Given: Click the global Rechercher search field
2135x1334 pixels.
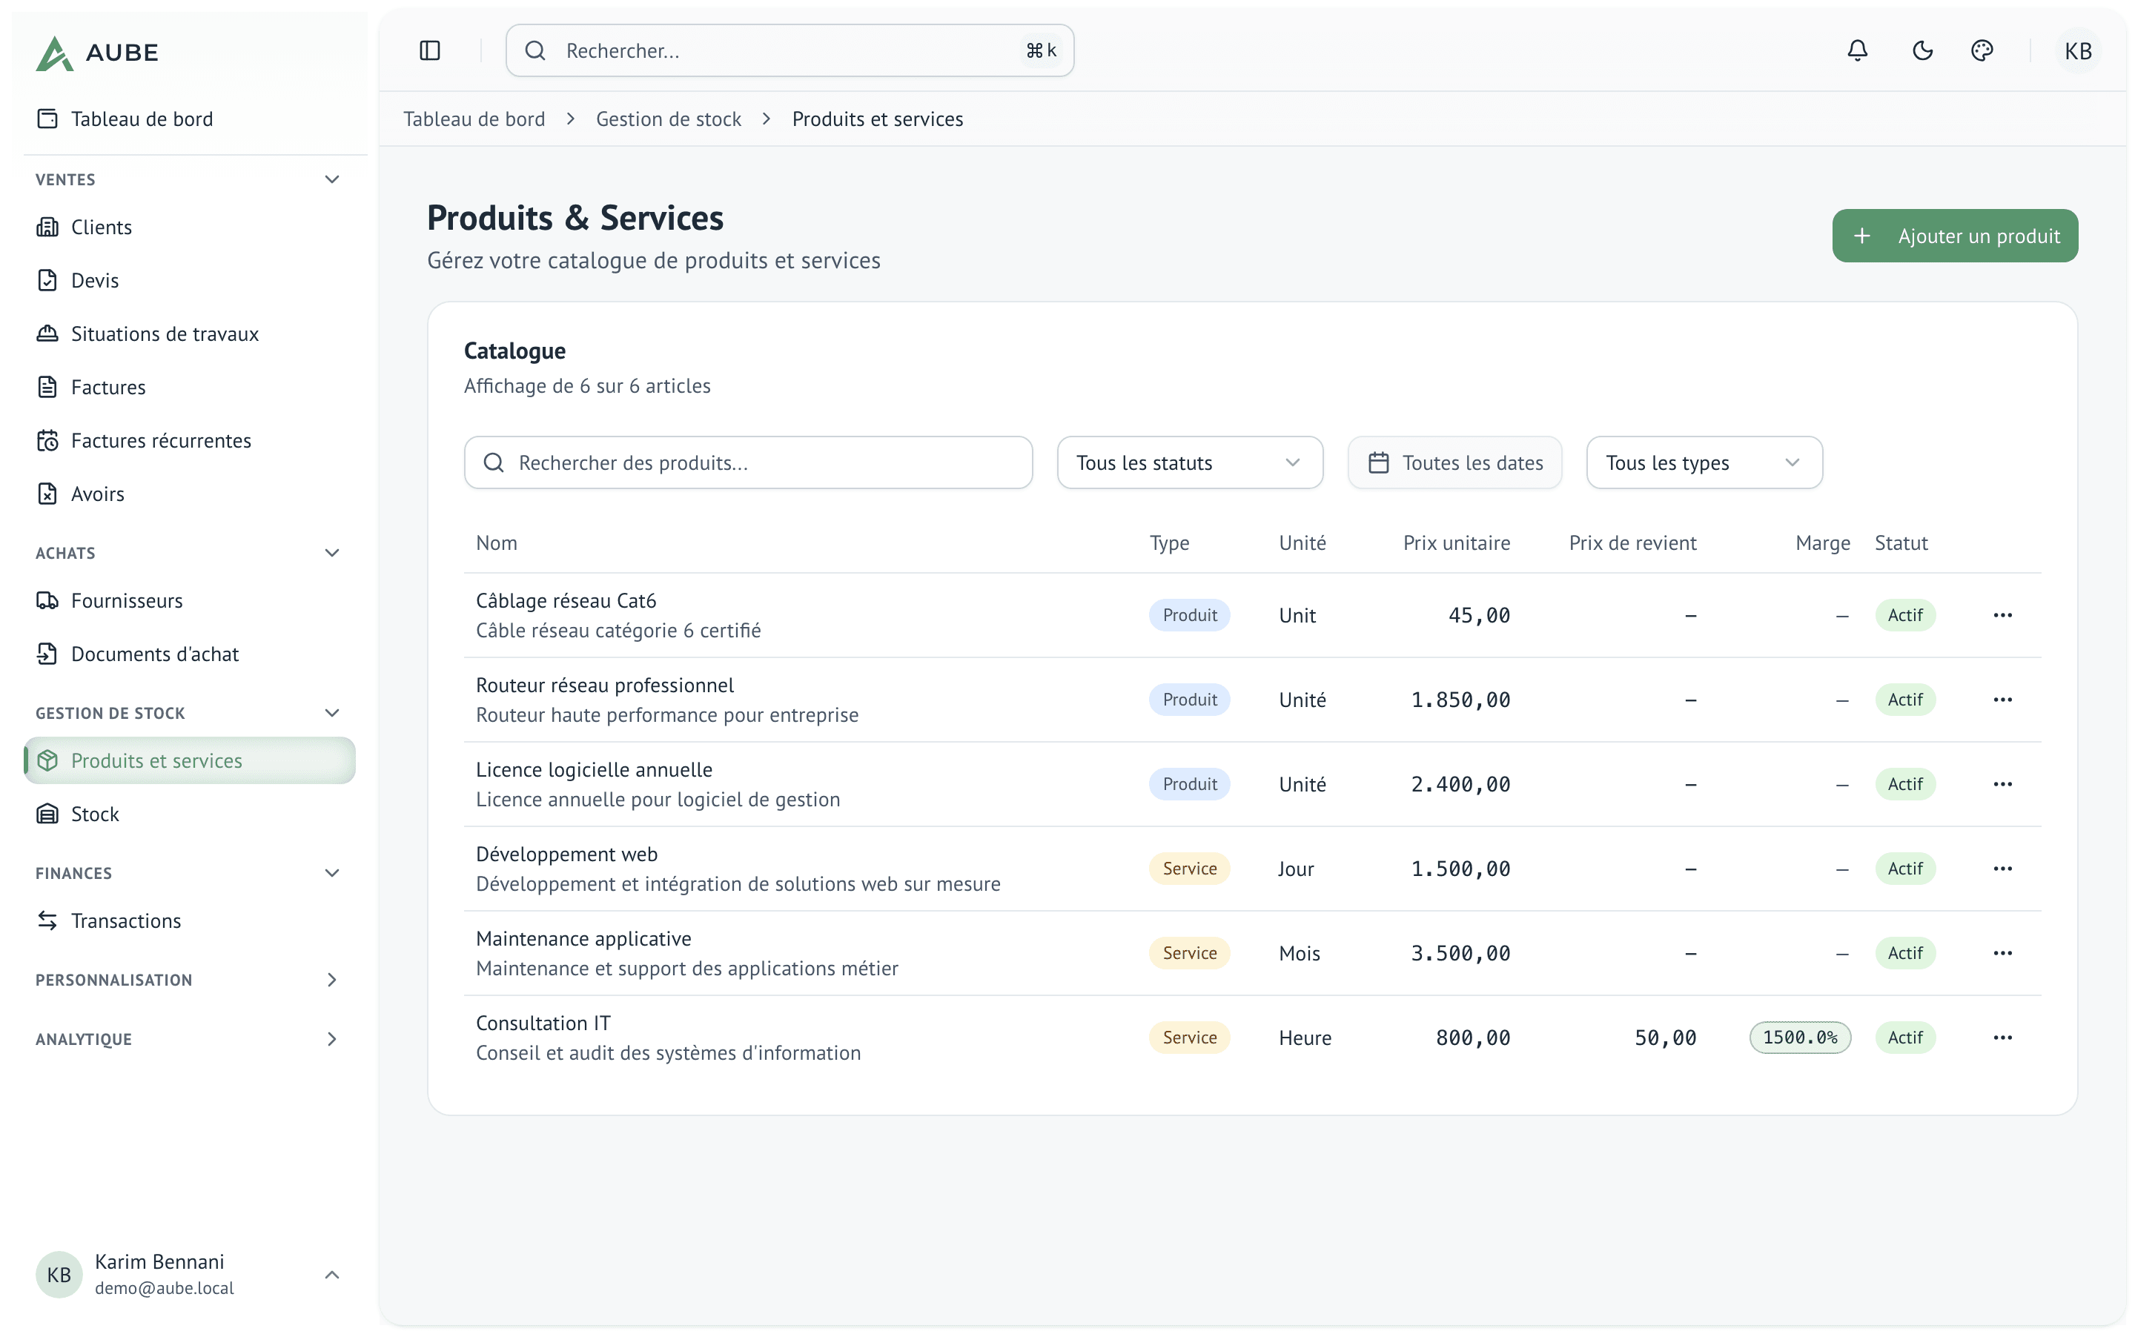Looking at the screenshot, I should 790,50.
